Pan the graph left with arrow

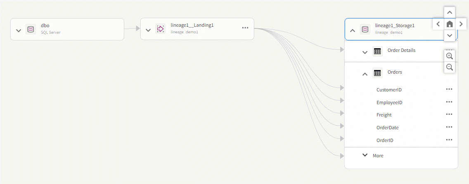click(438, 24)
